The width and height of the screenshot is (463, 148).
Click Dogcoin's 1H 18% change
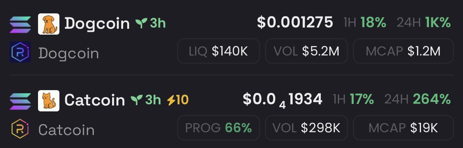[365, 22]
